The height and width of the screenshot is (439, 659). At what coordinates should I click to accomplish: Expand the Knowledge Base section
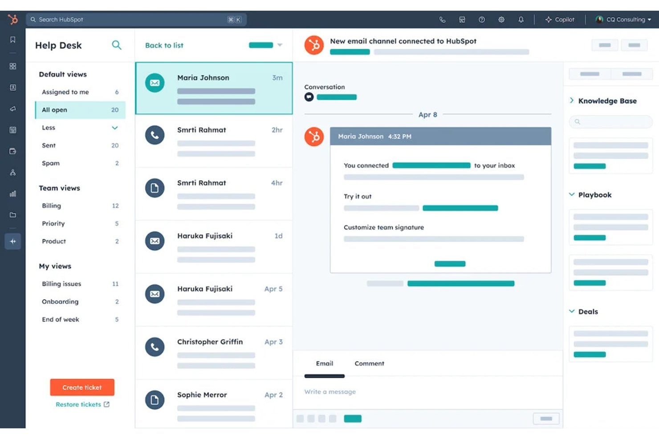tap(572, 101)
